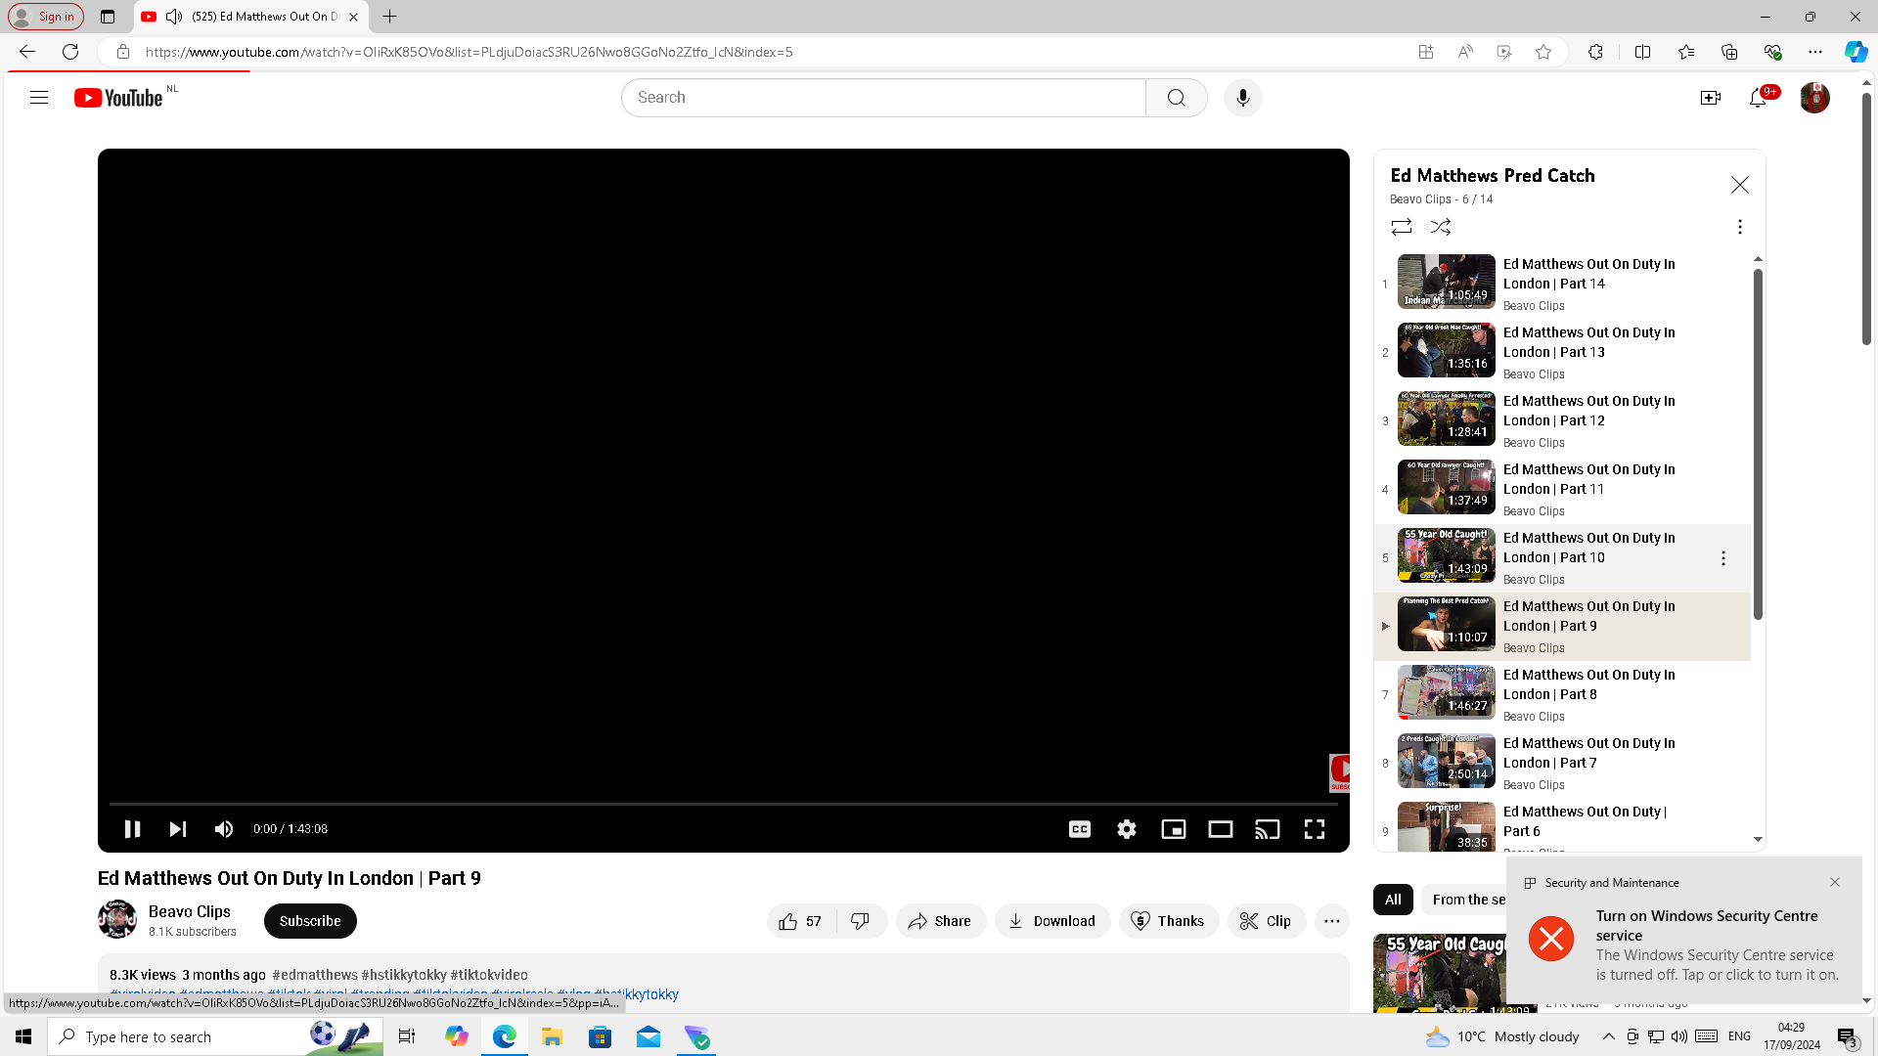Pause the video with the pause button

tap(132, 829)
